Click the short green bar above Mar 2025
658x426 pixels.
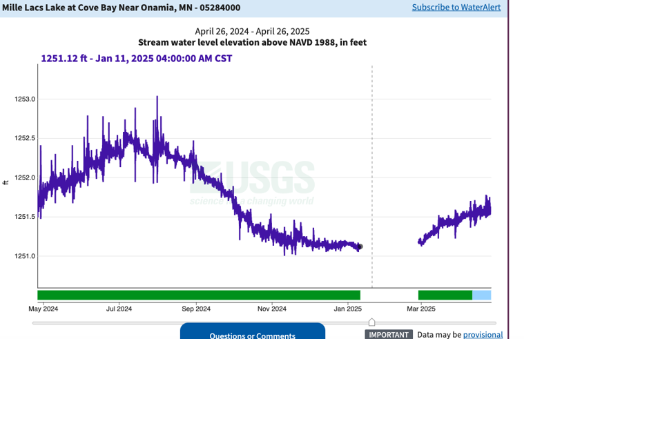(x=445, y=295)
